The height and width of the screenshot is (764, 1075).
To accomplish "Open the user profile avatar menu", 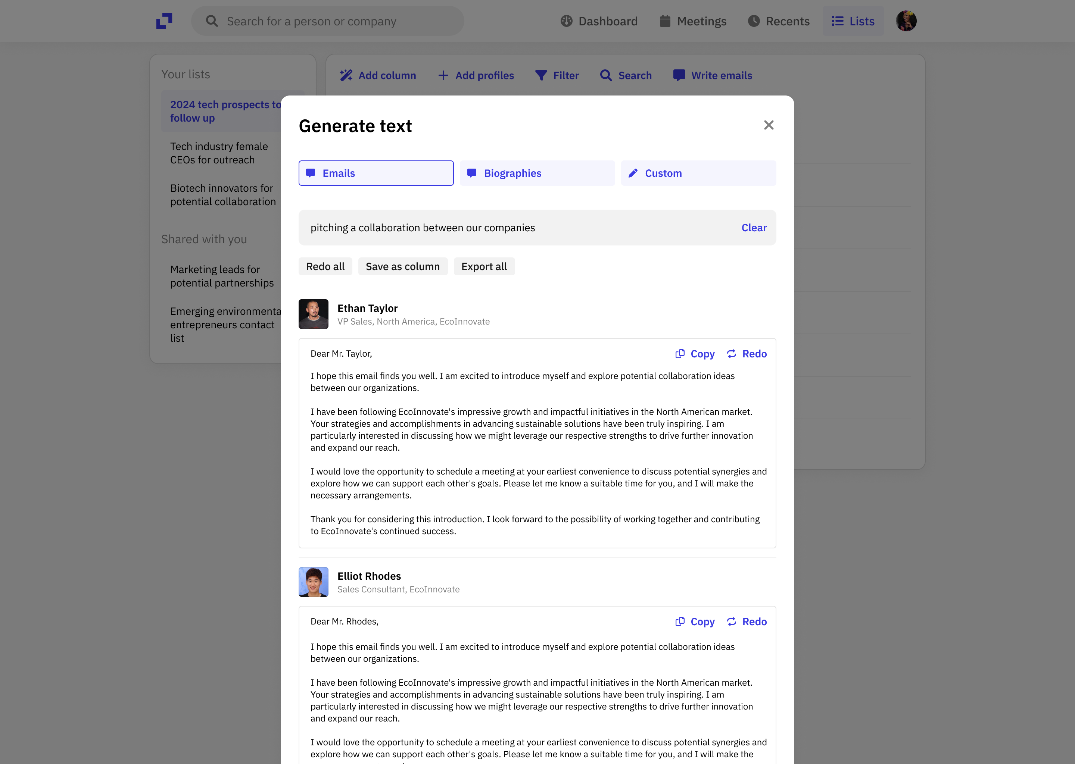I will point(906,21).
